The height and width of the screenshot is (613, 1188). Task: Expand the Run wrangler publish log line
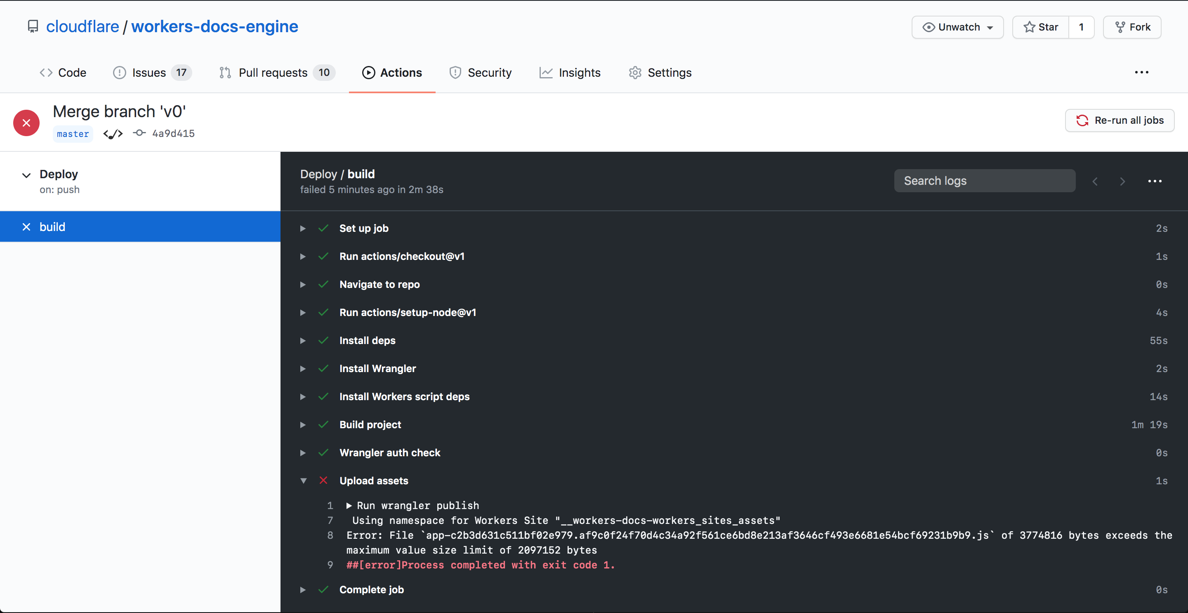(349, 505)
